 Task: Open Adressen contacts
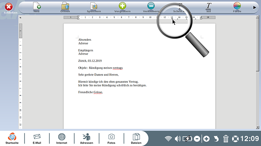point(87,139)
